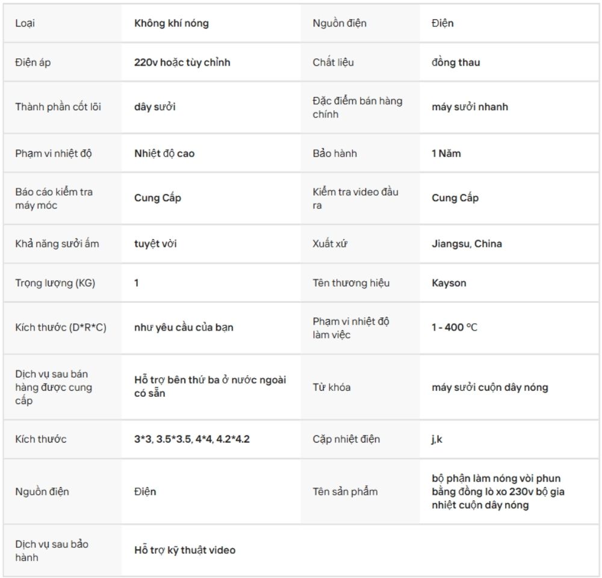This screenshot has width=602, height=578.
Task: Click the "tuyệt vời" heating ability value
Action: (x=155, y=244)
